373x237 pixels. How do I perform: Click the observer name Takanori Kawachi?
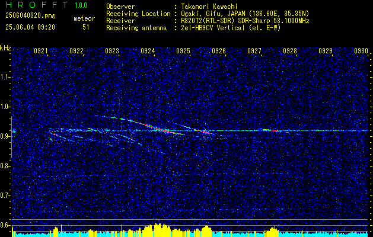[209, 7]
